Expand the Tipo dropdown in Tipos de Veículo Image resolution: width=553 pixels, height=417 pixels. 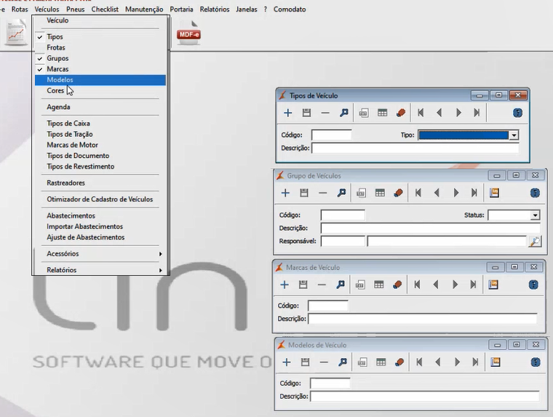point(514,135)
